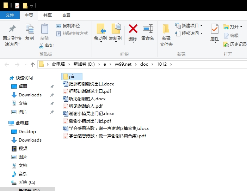
Task: Select 听见谢谢的人.pdf file
Action: coord(82,106)
